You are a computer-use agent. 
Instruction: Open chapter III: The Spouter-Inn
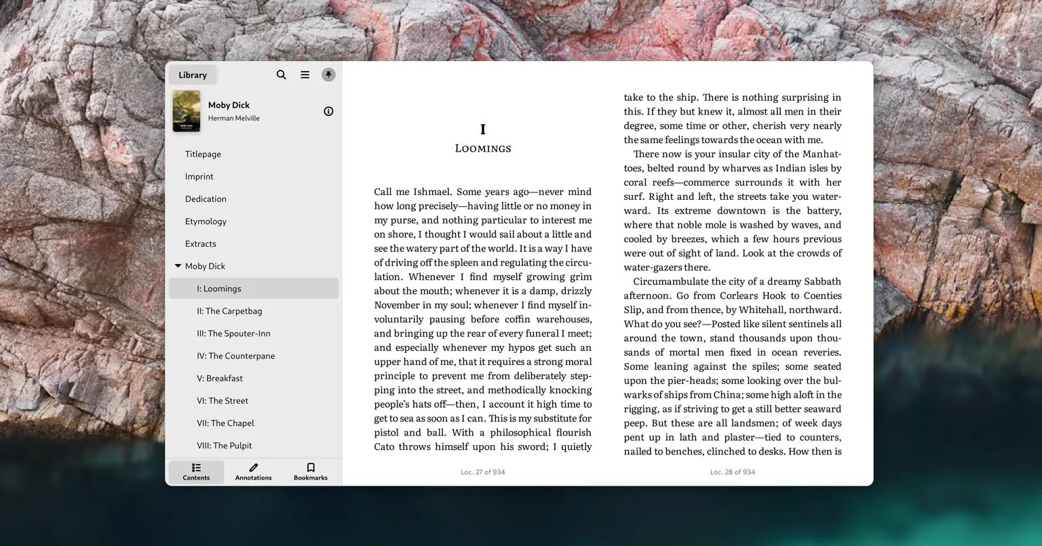pos(233,333)
